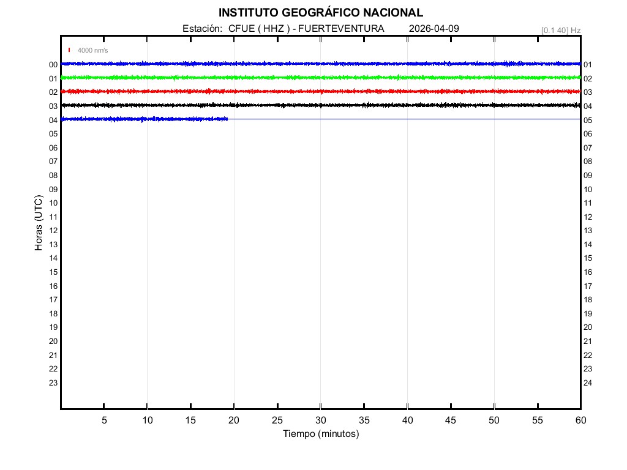Screen dimensions: 627x470
Task: Click the 4000 nm/s scale text
Action: (x=92, y=50)
